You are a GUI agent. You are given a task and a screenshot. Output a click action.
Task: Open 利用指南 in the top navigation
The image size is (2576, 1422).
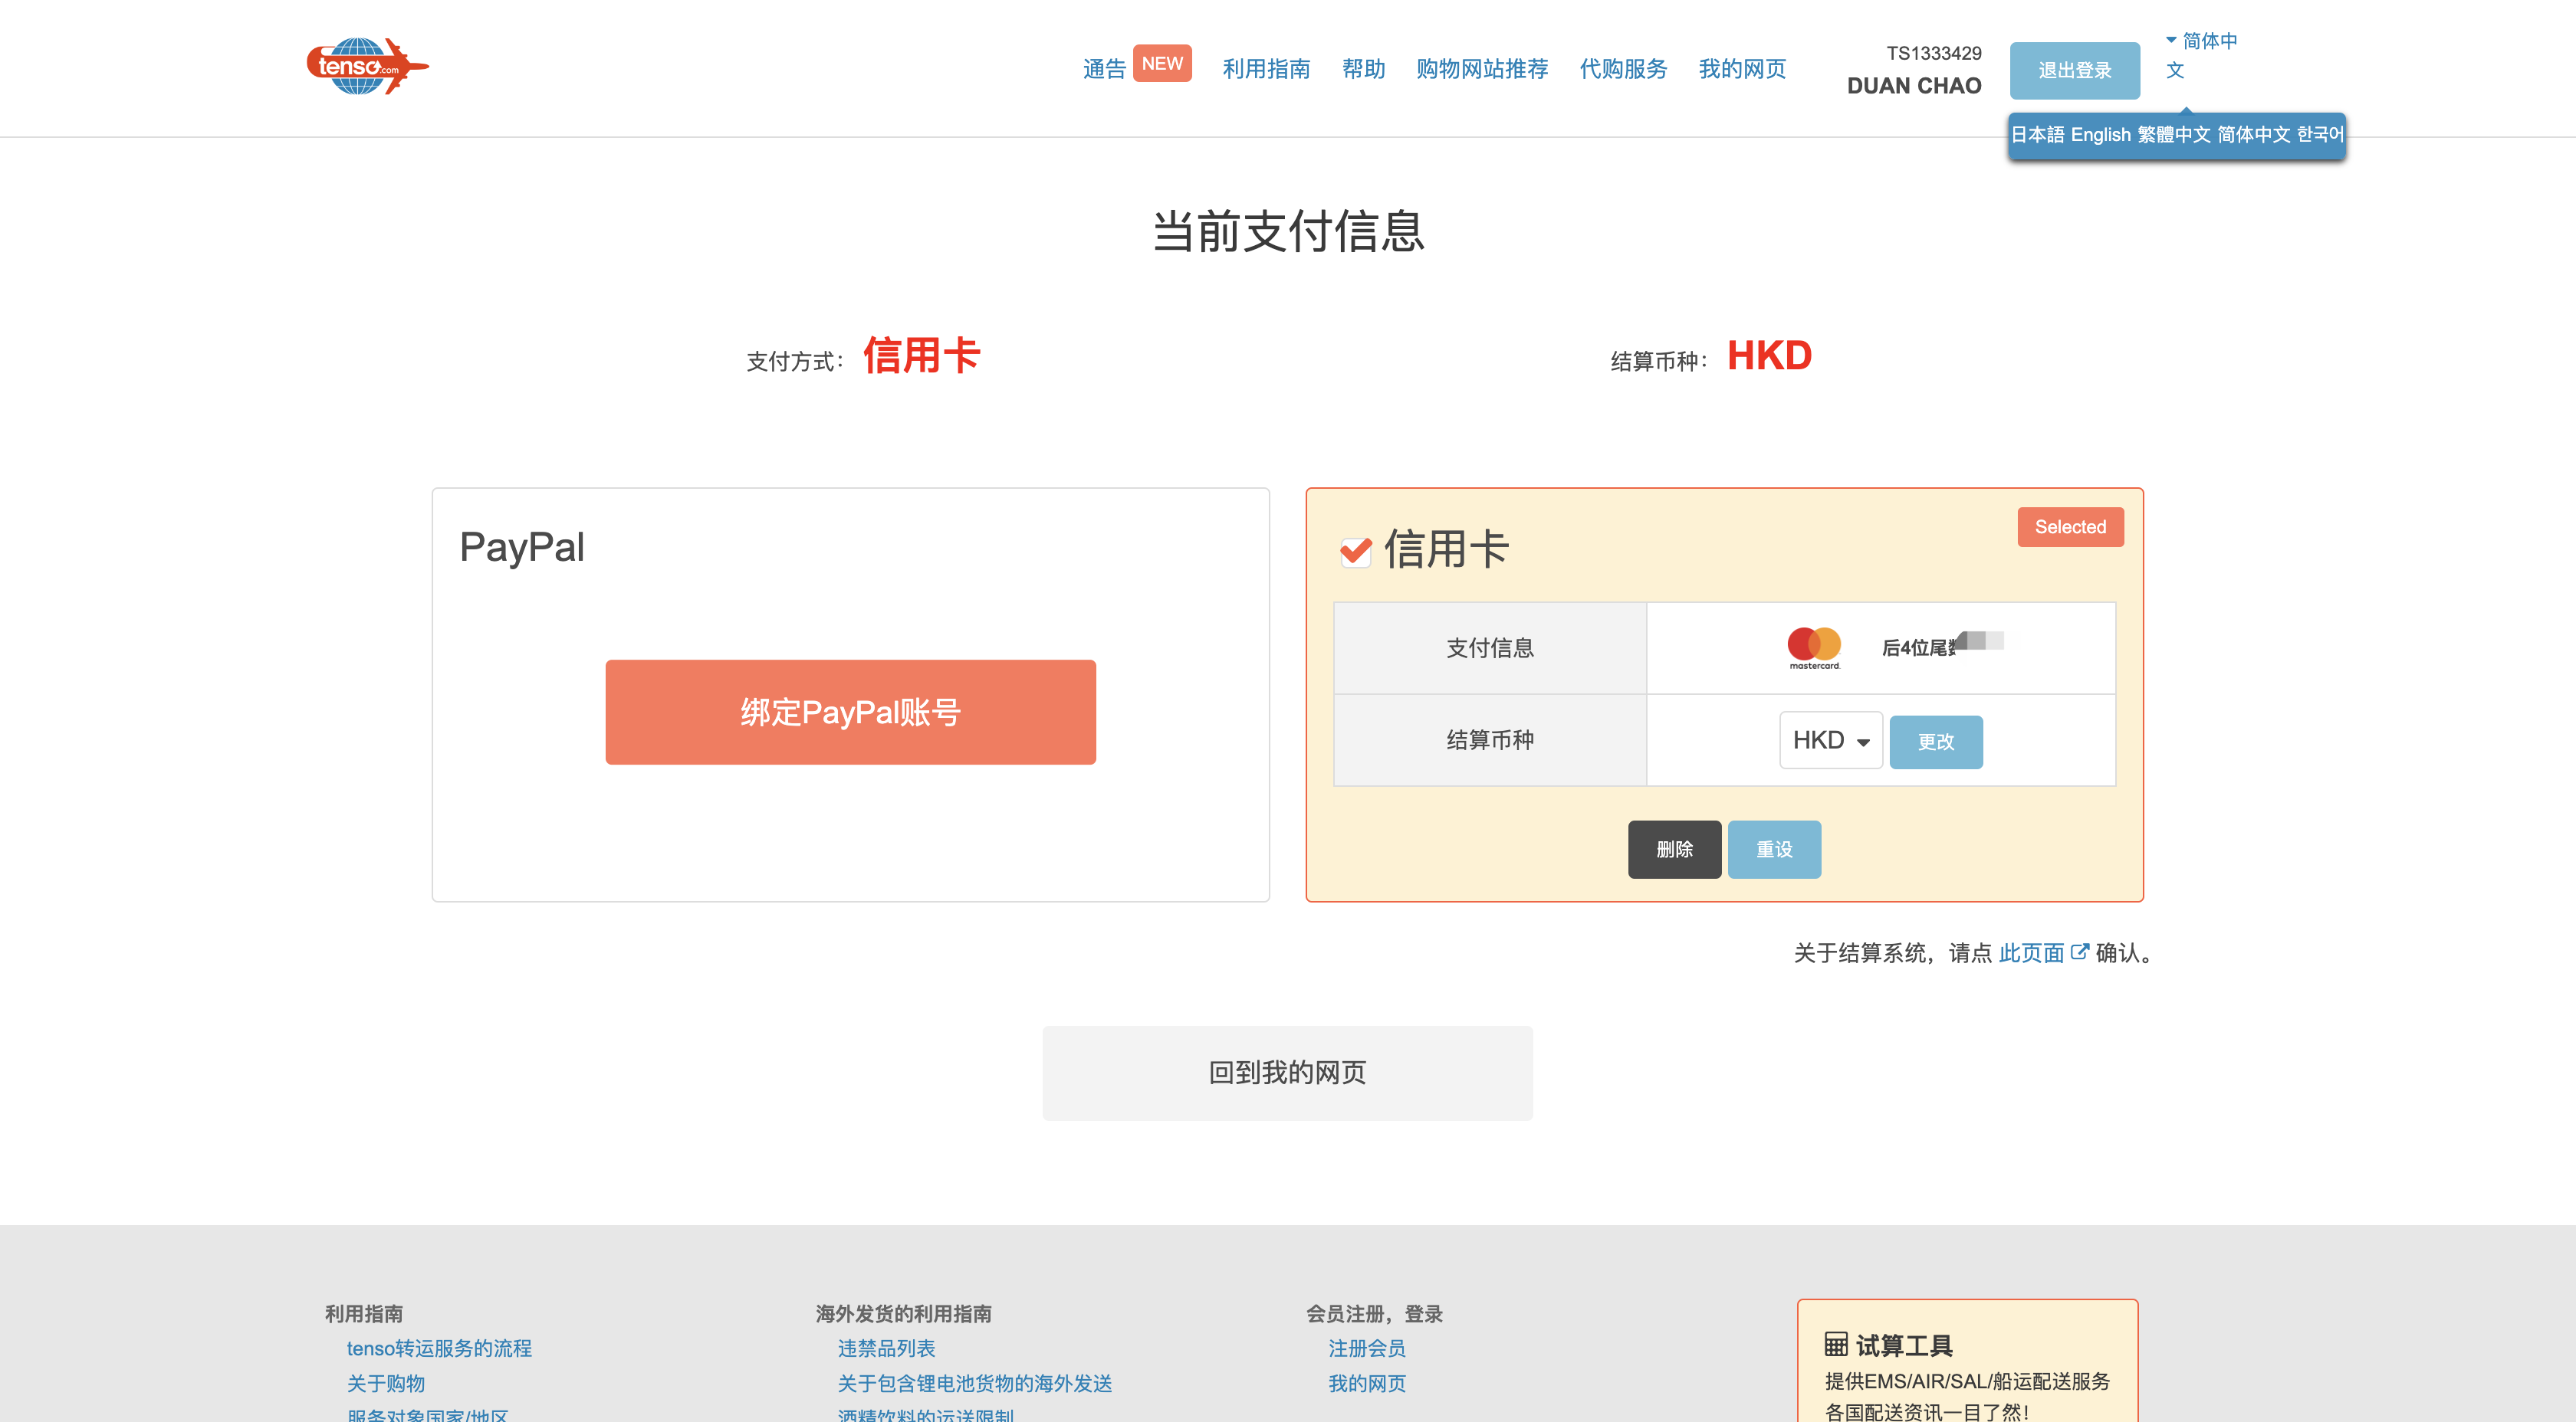[x=1266, y=69]
